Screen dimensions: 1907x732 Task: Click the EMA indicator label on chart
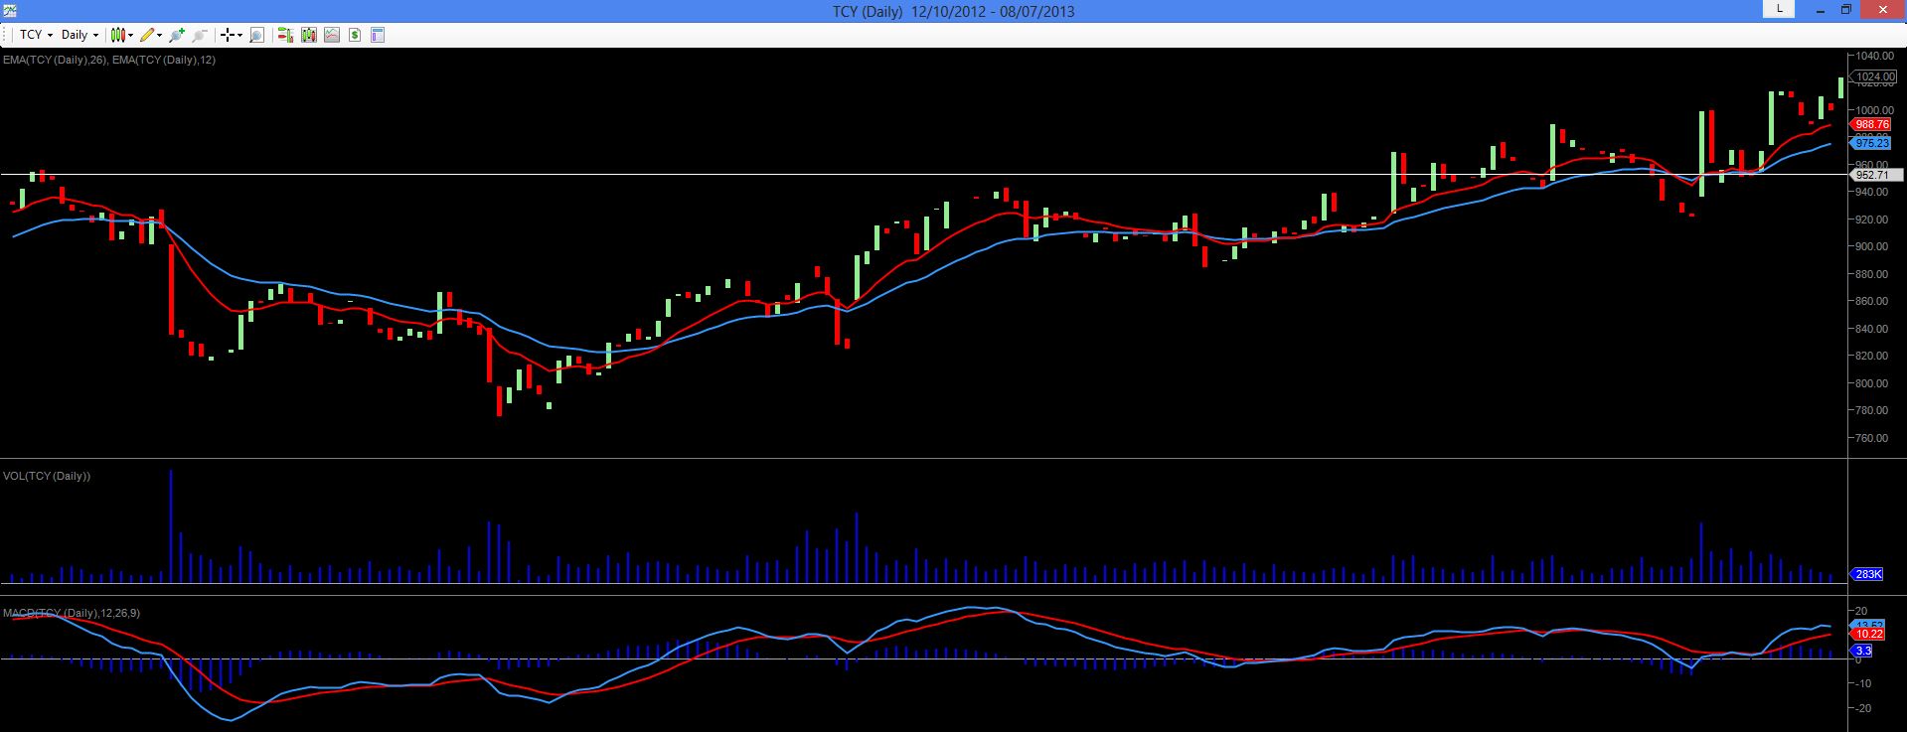(109, 60)
